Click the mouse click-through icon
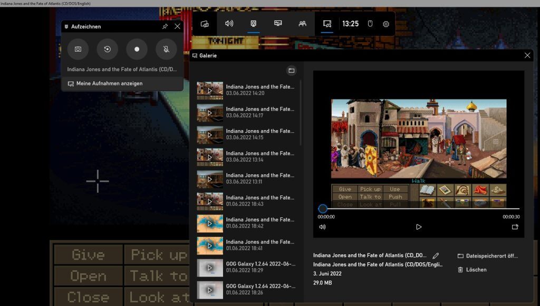 370,24
